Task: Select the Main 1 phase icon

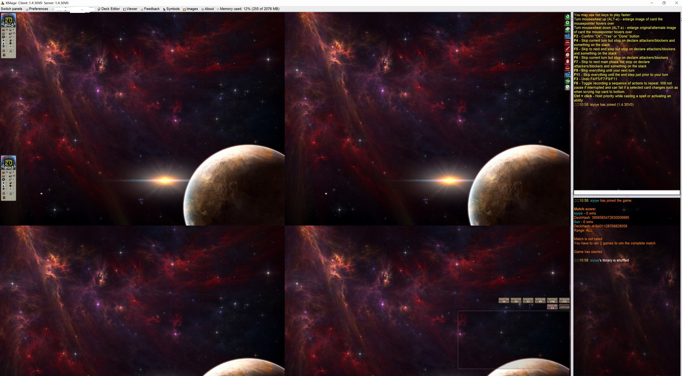Action: (567, 37)
